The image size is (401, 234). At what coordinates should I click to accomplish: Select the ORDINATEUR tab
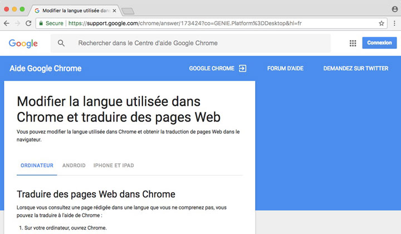coord(37,165)
